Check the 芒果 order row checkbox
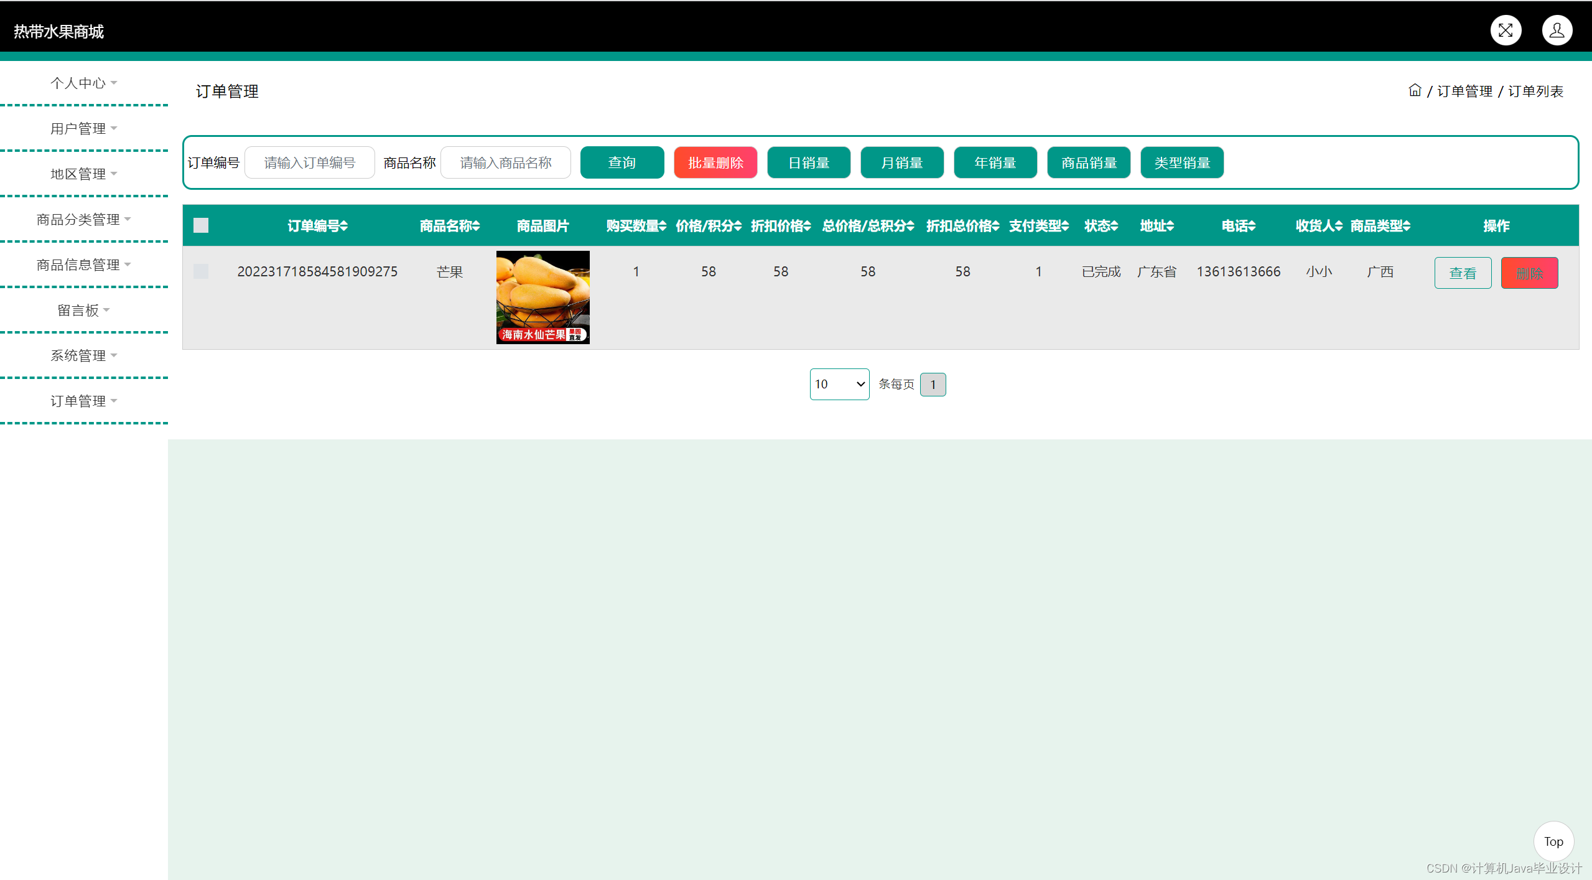Screen dimensions: 1592x880 point(201,271)
